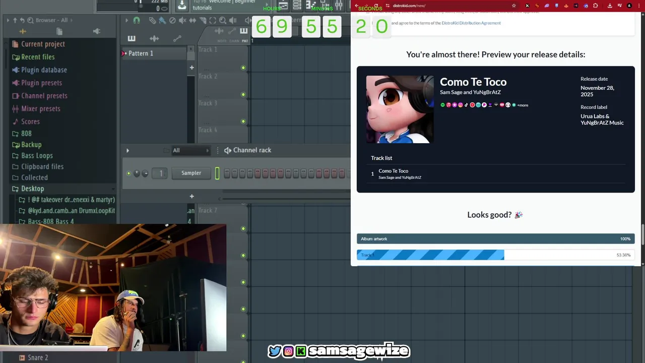Screen dimensions: 645x363
Task: Click the browser undo/reread icon
Action: (23, 20)
